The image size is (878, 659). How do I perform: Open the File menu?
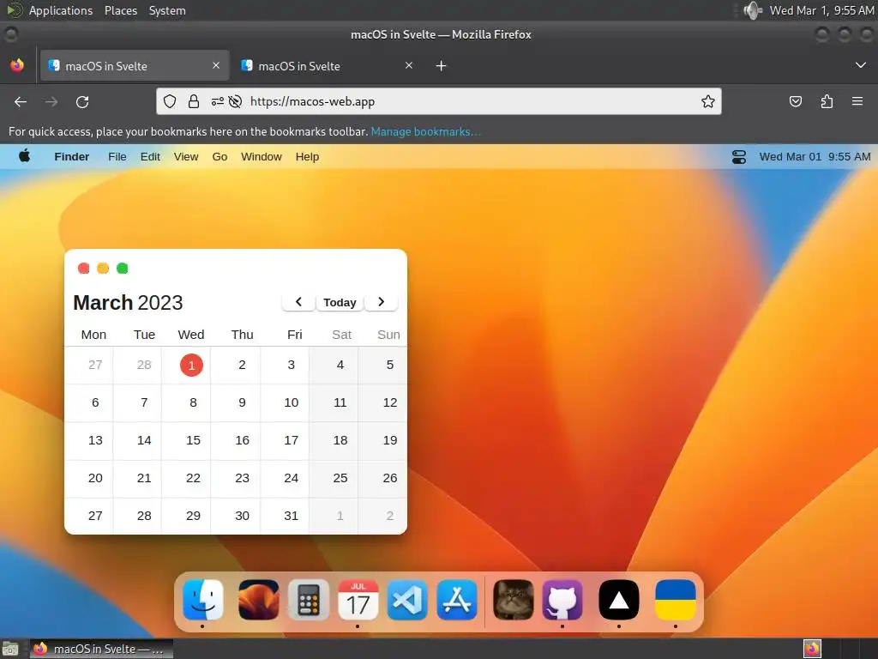click(117, 157)
